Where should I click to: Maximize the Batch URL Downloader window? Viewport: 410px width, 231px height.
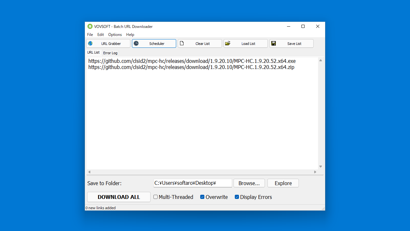pyautogui.click(x=303, y=26)
